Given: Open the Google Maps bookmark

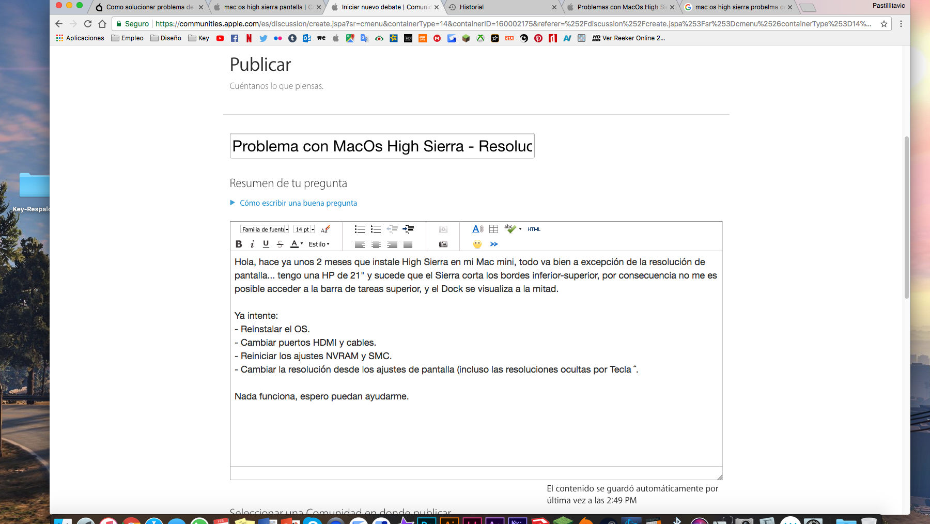Looking at the screenshot, I should tap(350, 38).
